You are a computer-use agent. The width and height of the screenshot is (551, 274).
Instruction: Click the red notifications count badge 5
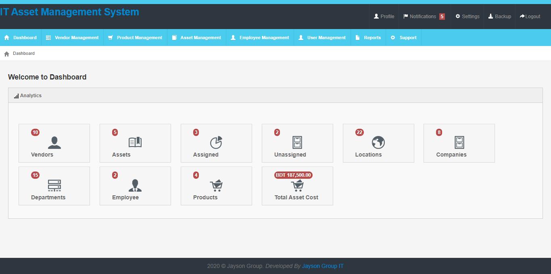[x=442, y=17]
